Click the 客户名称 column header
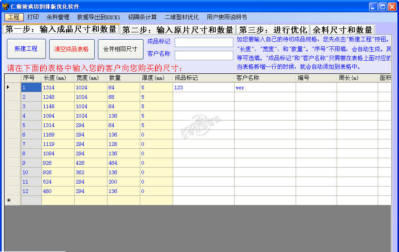399x252 pixels. pos(265,78)
